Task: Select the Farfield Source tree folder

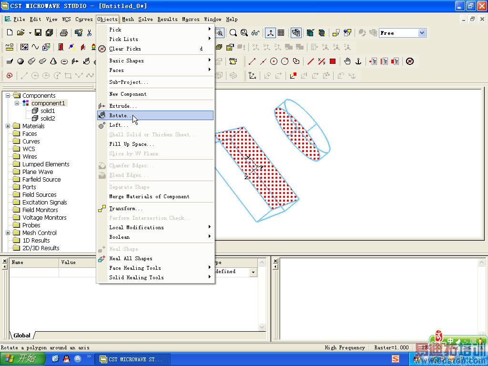Action: coord(41,180)
